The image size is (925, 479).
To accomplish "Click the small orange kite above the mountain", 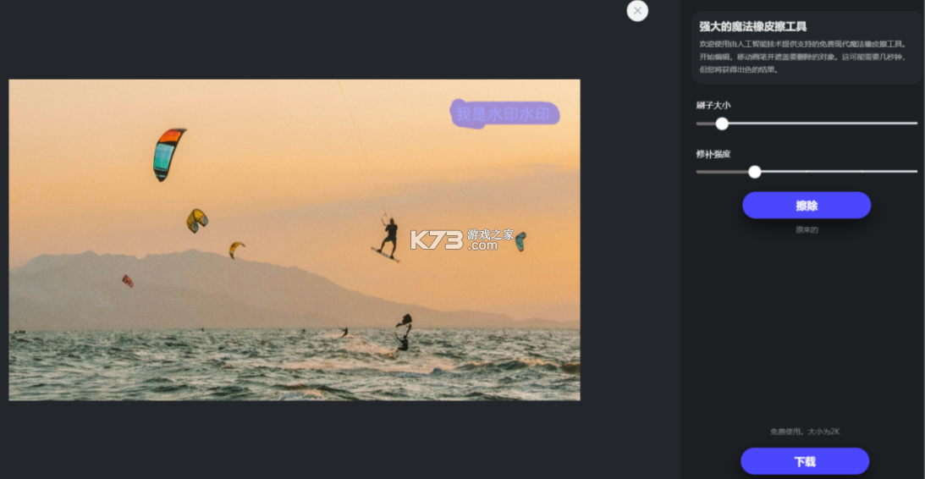I will (236, 249).
